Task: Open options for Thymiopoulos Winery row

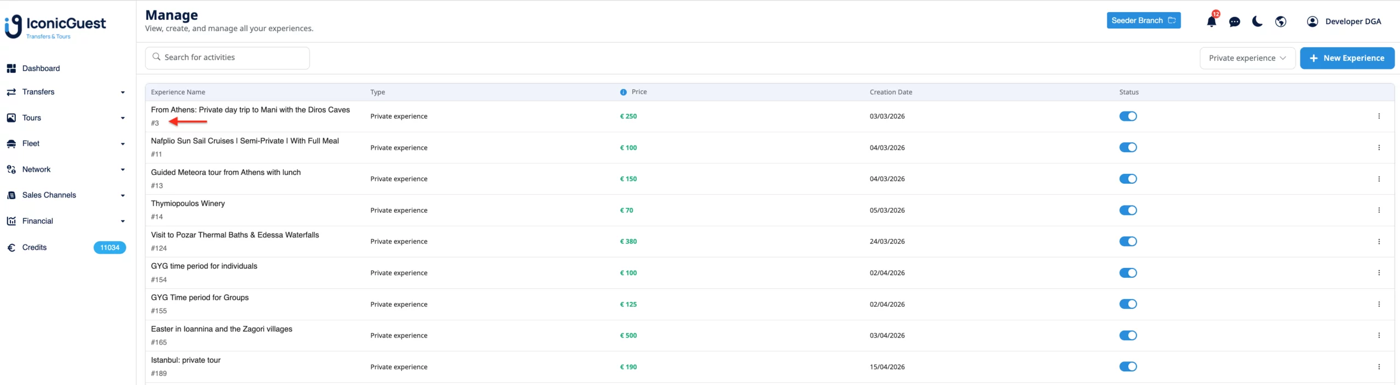Action: (1379, 210)
